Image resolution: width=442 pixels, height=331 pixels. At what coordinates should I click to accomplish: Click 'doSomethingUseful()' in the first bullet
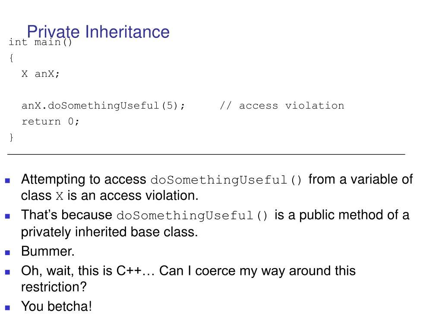pos(226,180)
